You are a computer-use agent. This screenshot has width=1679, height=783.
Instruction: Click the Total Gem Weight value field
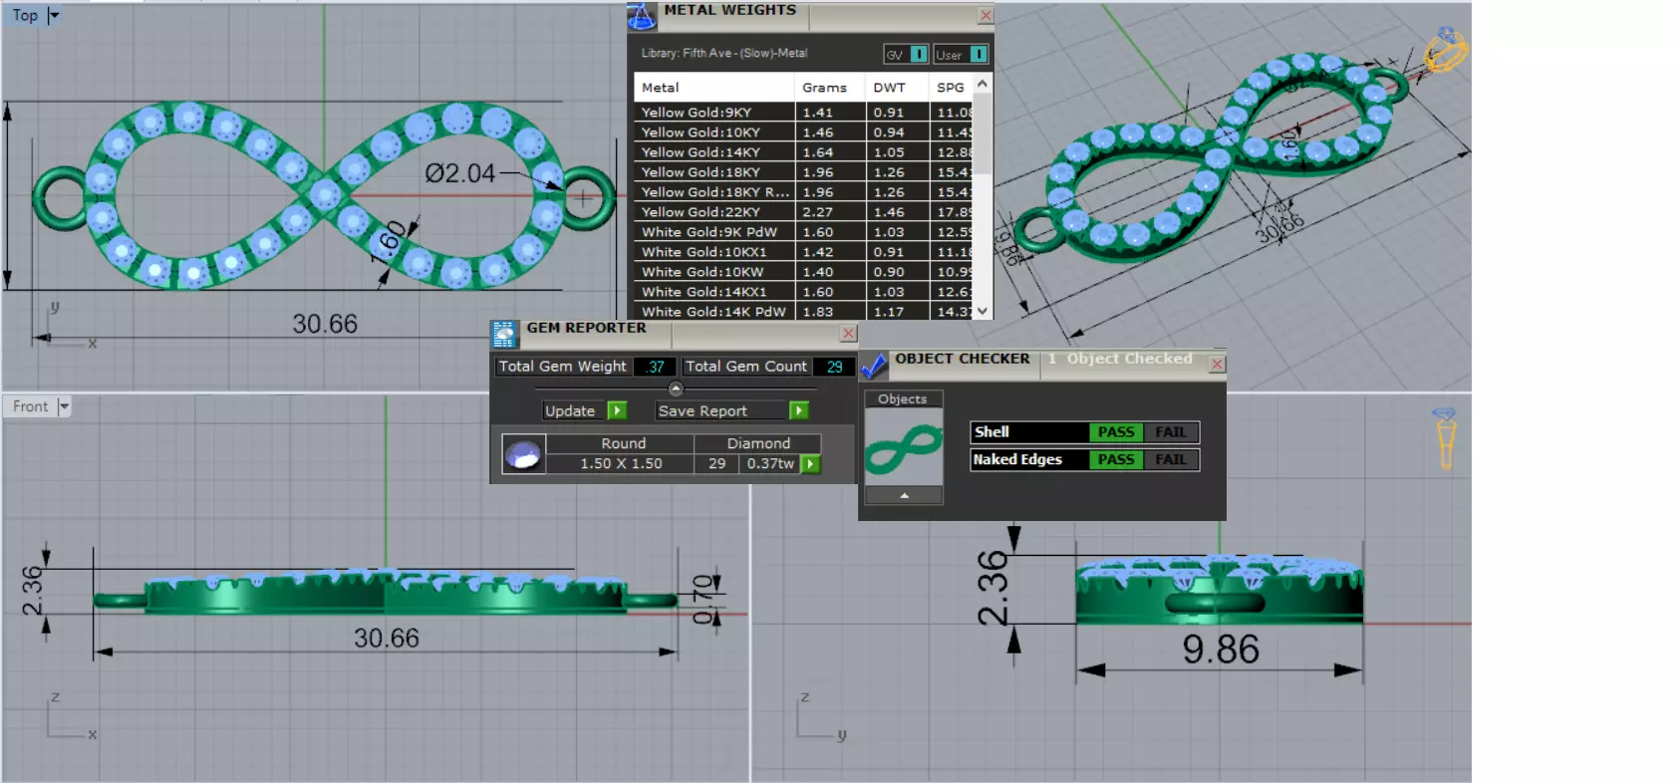[x=655, y=367]
